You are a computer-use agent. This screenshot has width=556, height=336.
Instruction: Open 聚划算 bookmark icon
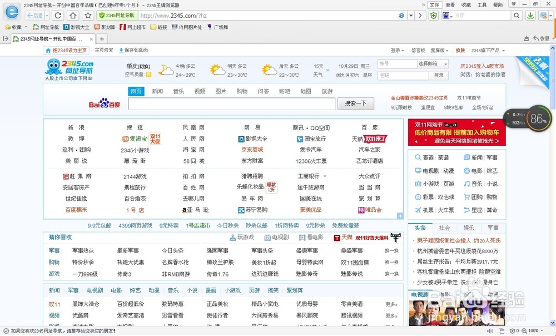click(x=96, y=27)
